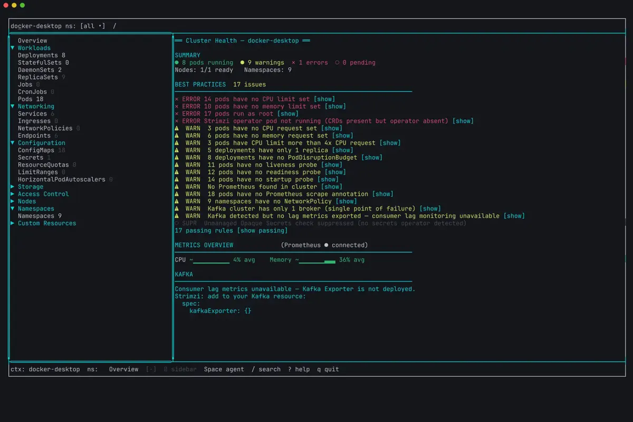The height and width of the screenshot is (422, 633).
Task: Show Kafka lag metrics warning
Action: pyautogui.click(x=514, y=216)
